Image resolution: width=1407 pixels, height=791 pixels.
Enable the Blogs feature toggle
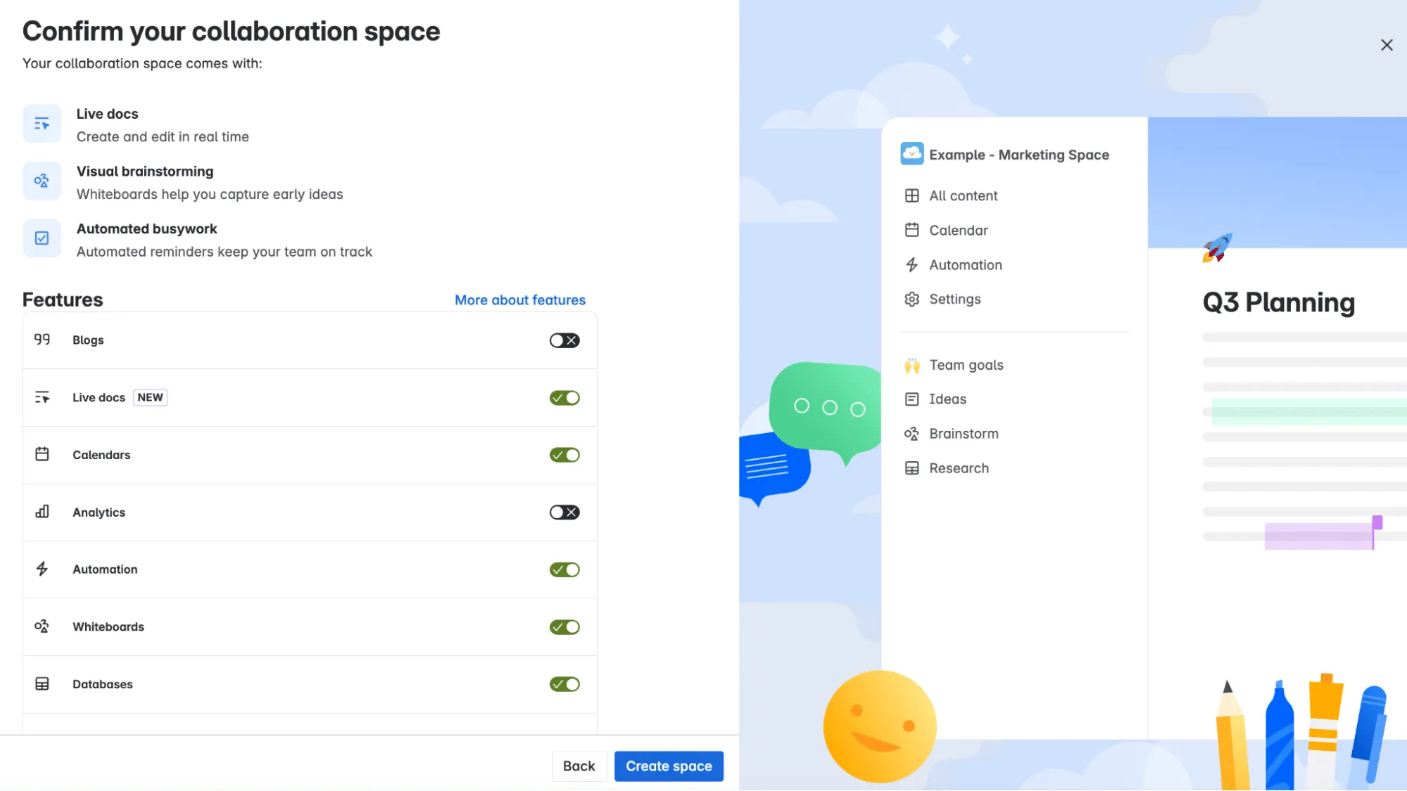click(x=564, y=340)
